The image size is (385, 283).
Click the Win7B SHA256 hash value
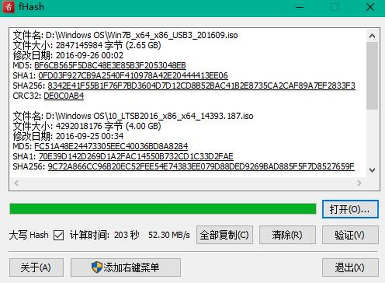[x=201, y=86]
